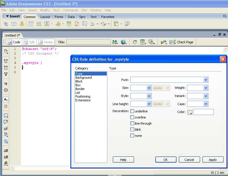The height and width of the screenshot is (176, 228).
Task: Click the Visual Aids eye icon
Action: click(152, 42)
